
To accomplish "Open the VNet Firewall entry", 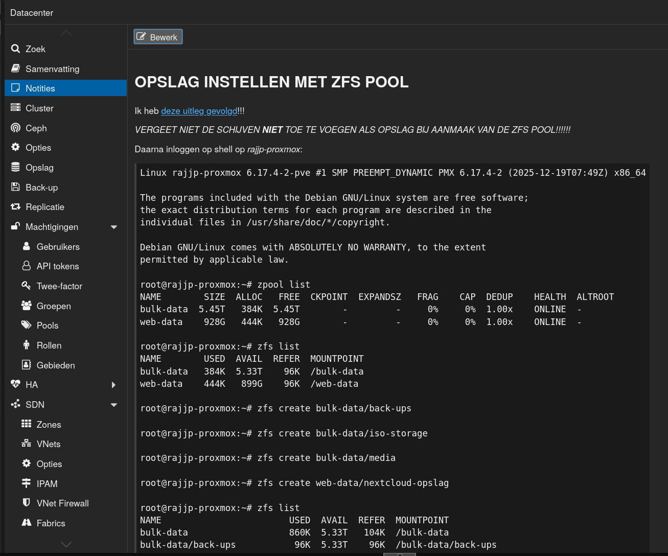I will coord(65,503).
